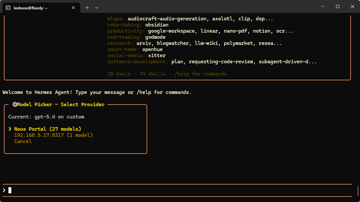Click 'arxiv' in the research row
This screenshot has height=202, width=360.
tap(144, 43)
